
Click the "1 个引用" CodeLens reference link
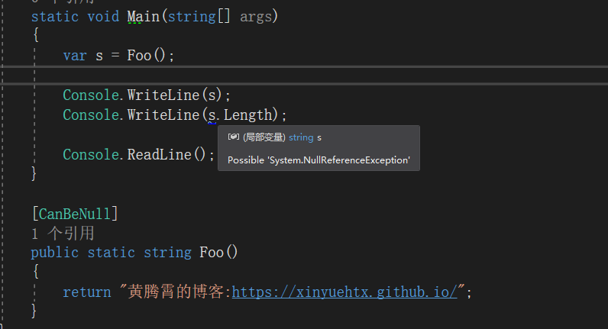pos(63,233)
